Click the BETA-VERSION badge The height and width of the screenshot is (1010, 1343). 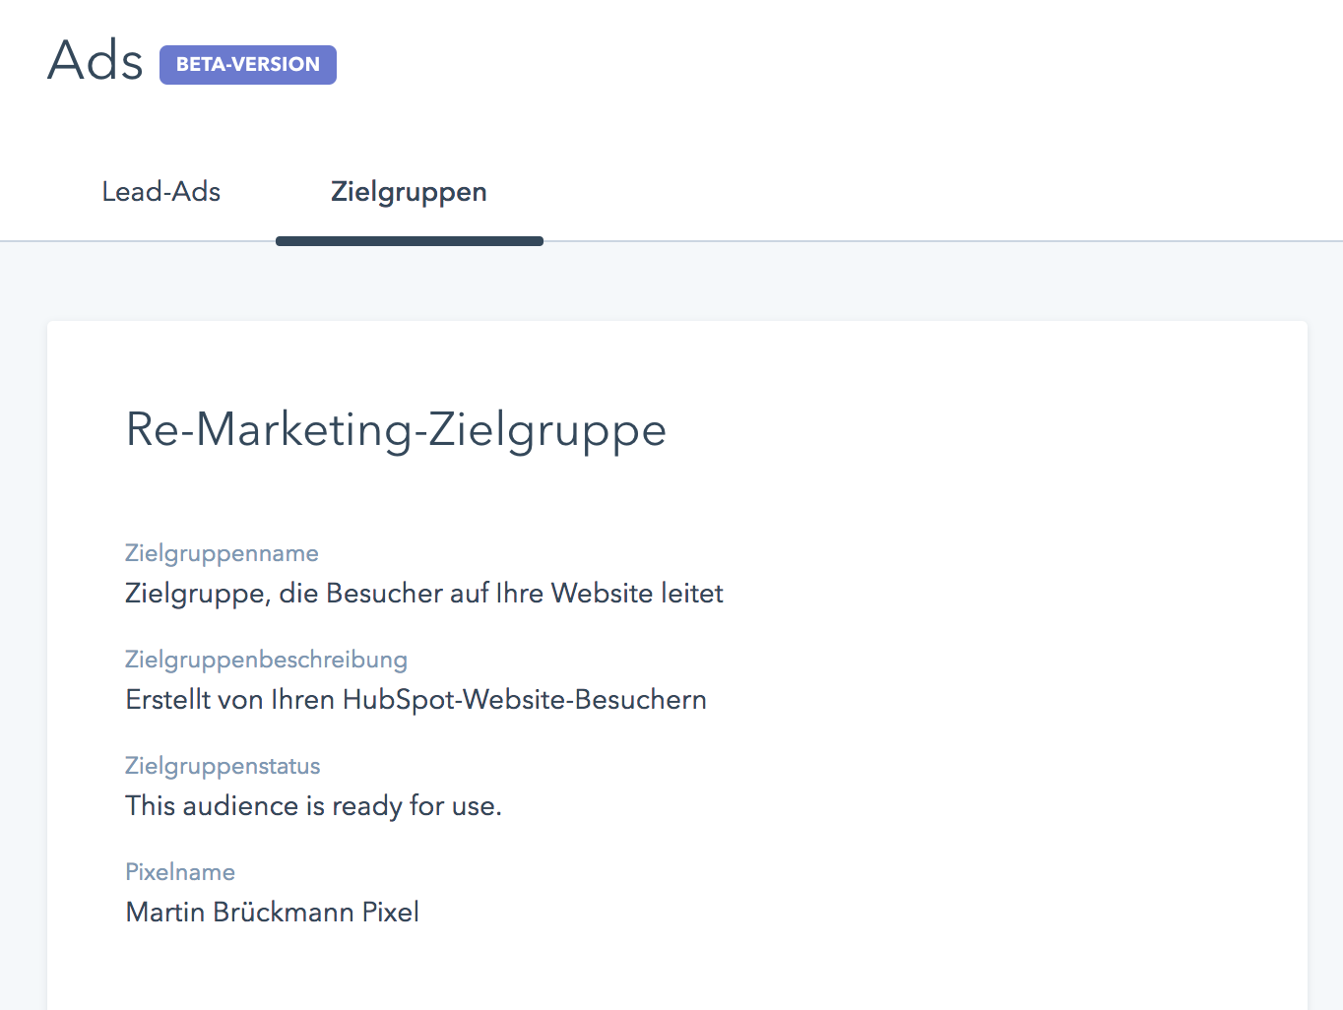(x=248, y=65)
